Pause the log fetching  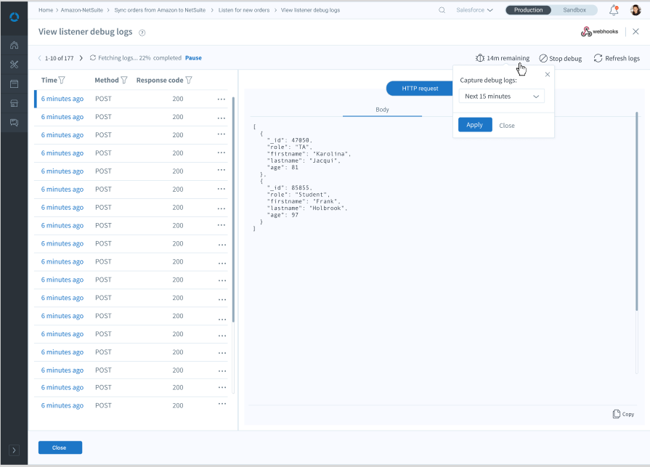pyautogui.click(x=193, y=58)
